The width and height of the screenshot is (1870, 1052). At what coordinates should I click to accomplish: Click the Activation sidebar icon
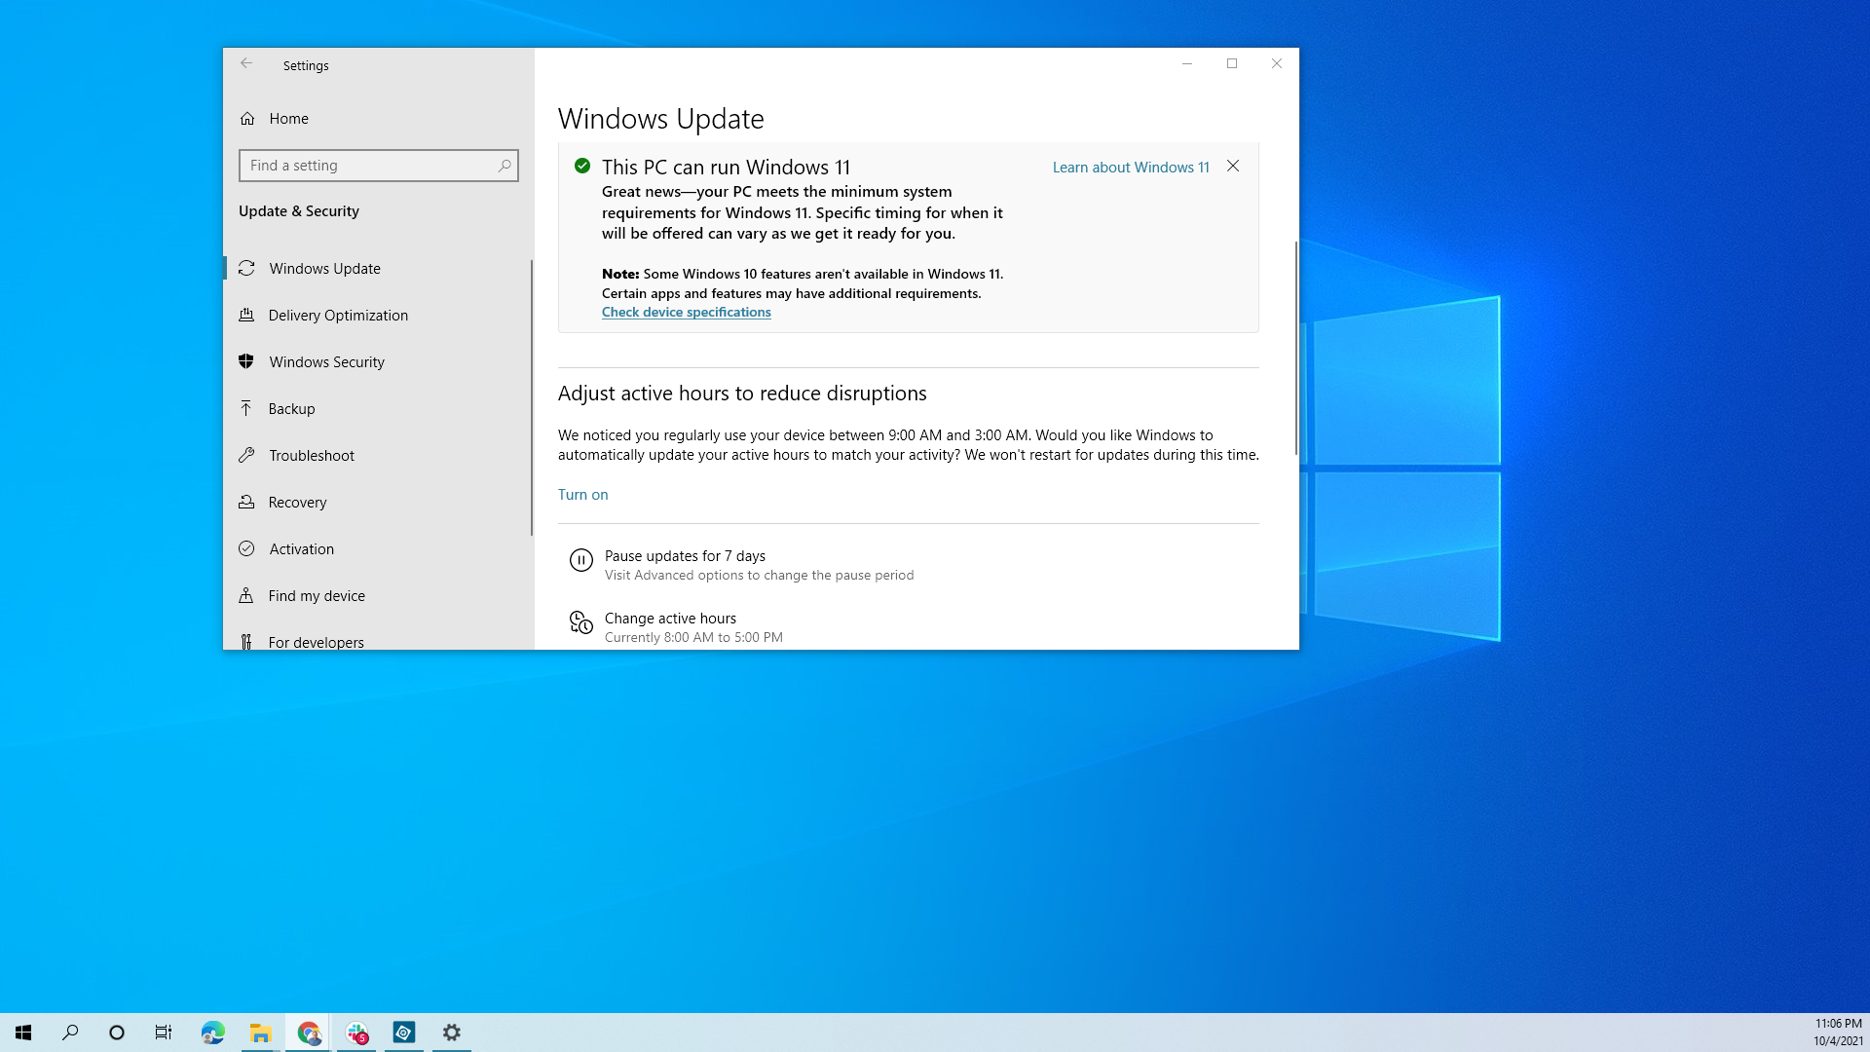click(x=246, y=548)
